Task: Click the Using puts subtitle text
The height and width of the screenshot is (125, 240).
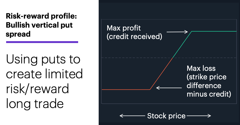Action: 44,81
